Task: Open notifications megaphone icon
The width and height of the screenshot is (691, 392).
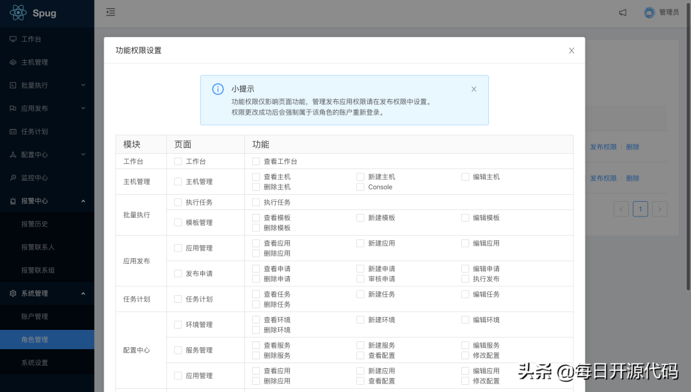Action: click(623, 12)
